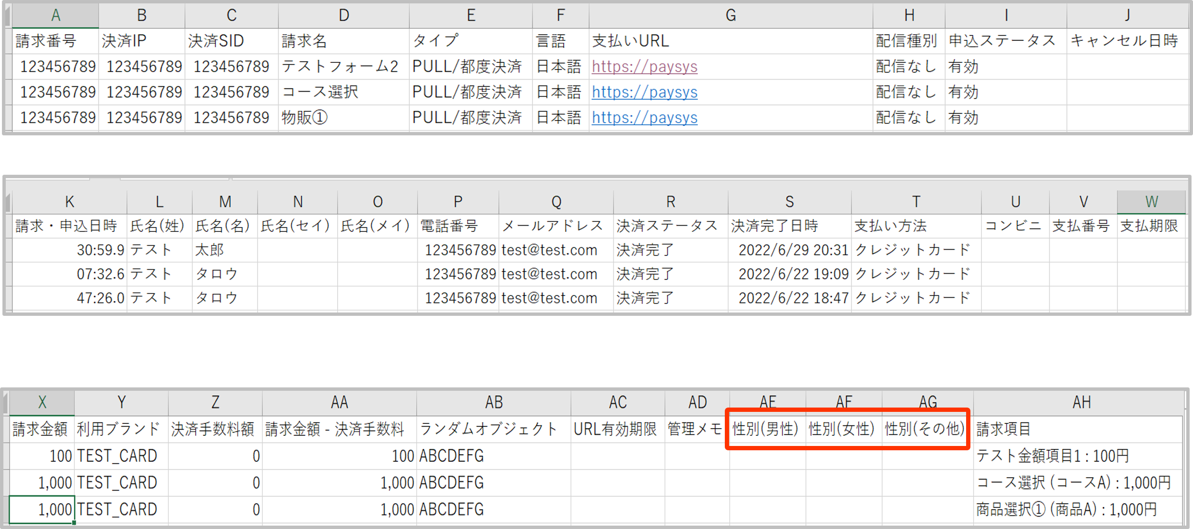
Task: Click the 性別(女性) header cell
Action: tap(842, 429)
